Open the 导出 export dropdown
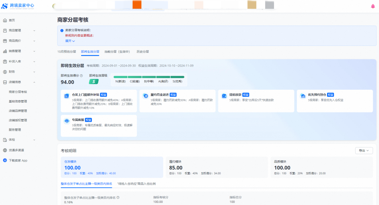This screenshot has width=379, height=205. [364, 150]
